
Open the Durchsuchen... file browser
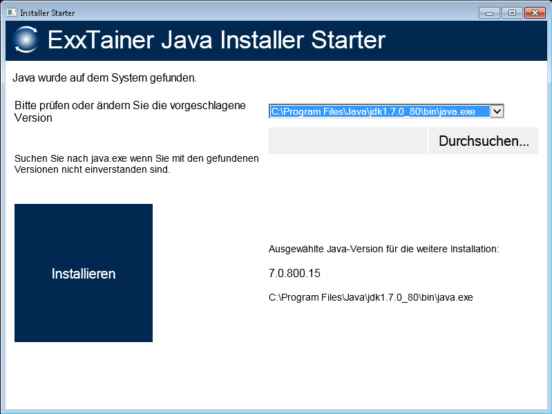pos(484,141)
